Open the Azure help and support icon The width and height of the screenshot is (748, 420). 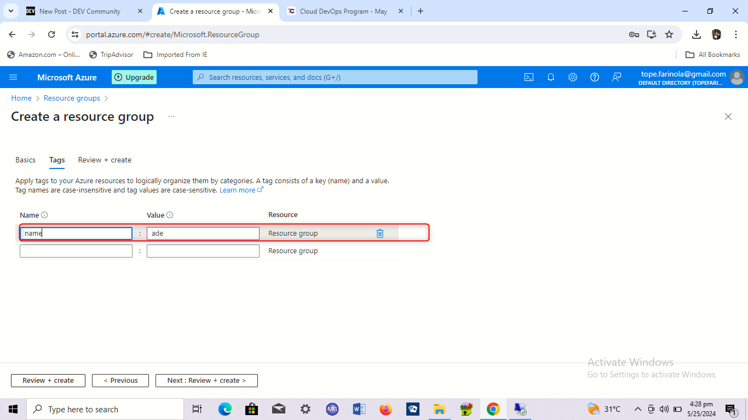595,77
